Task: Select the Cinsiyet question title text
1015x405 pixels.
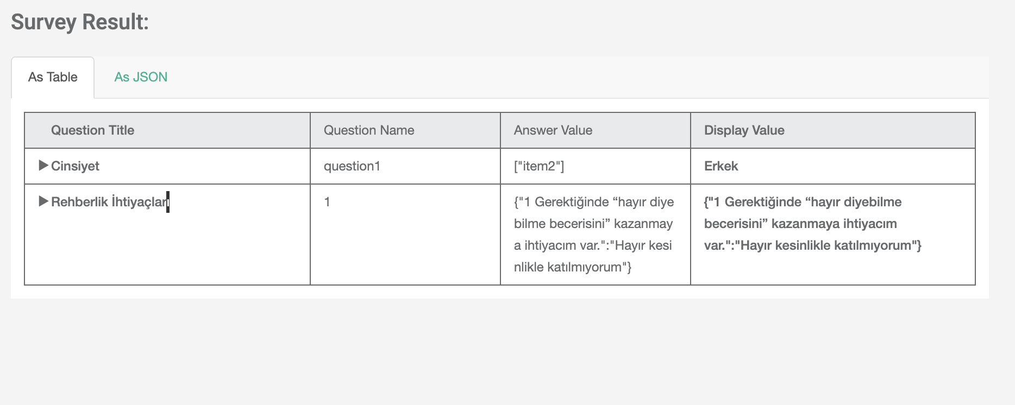Action: pos(74,166)
